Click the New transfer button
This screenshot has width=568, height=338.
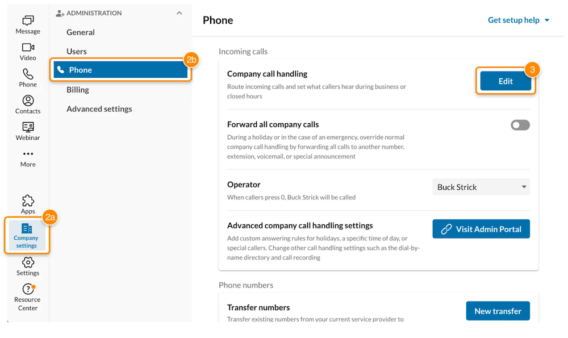498,311
